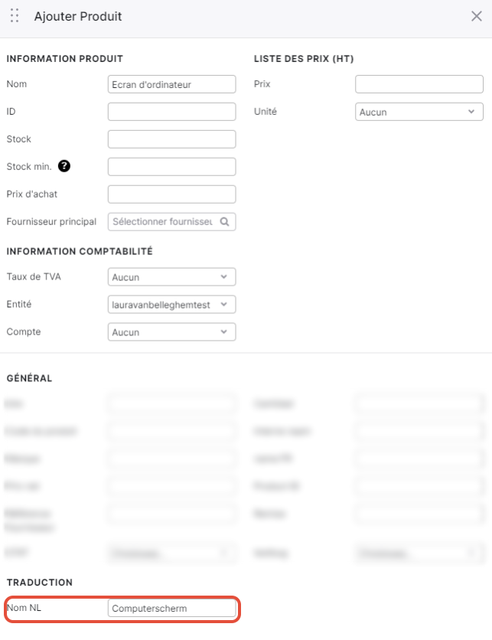Click the Stock min. help question mark icon

click(x=64, y=166)
